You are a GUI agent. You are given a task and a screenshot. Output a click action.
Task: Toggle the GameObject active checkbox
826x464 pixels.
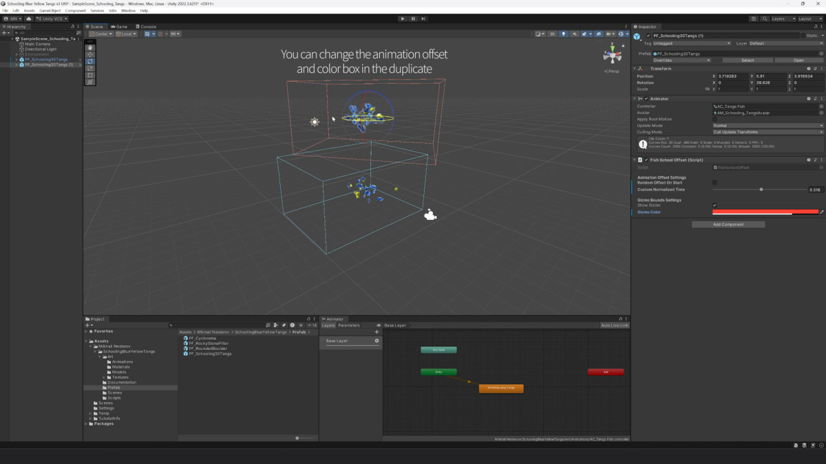coord(647,35)
